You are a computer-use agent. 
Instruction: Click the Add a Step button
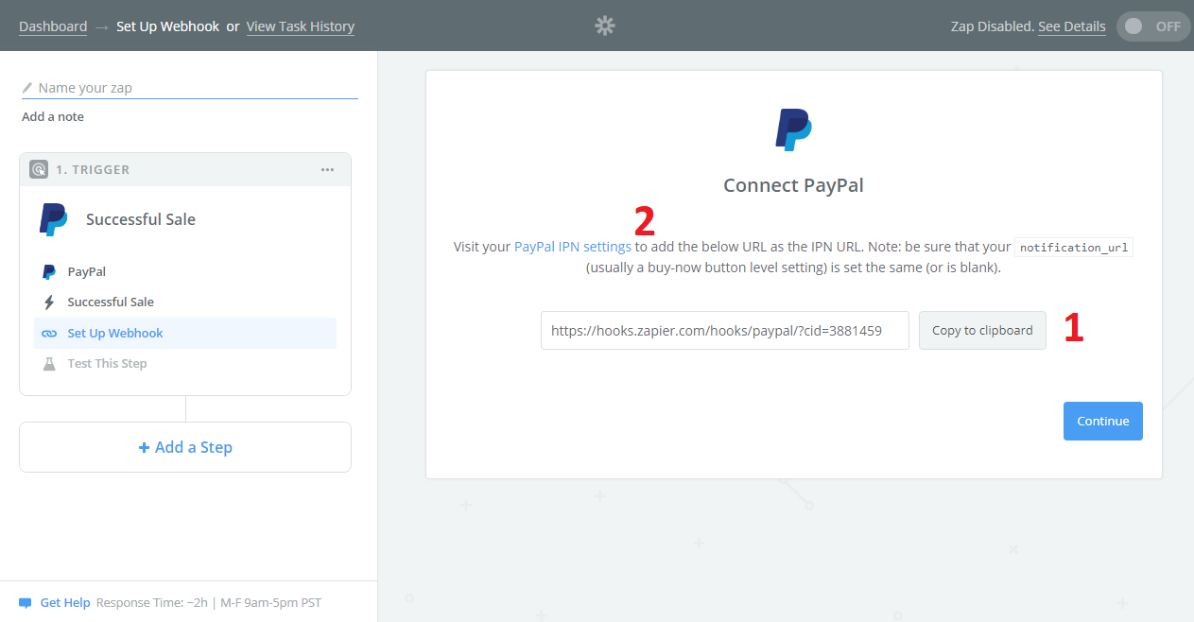[x=185, y=447]
